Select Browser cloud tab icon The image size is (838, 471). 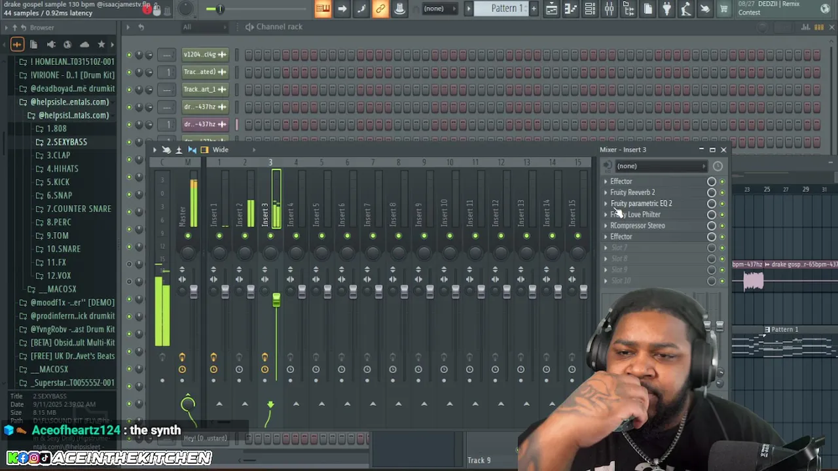(84, 44)
